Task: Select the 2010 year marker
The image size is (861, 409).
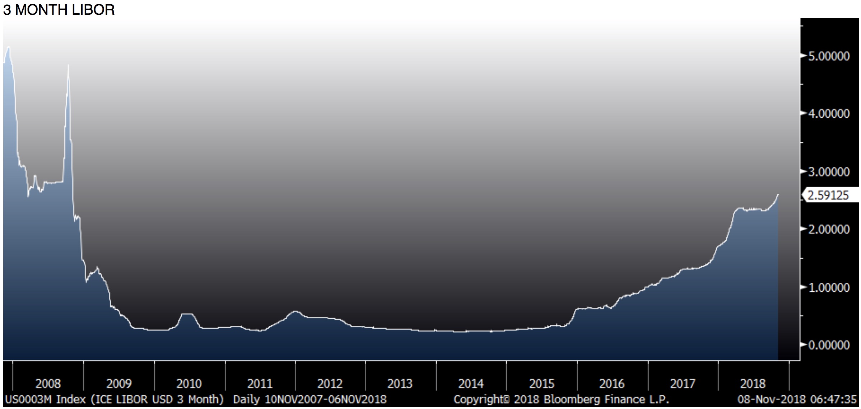Action: pyautogui.click(x=189, y=384)
